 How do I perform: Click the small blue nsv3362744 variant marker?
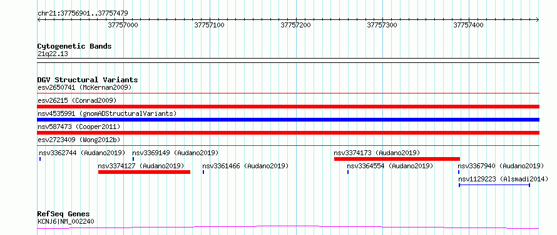click(x=40, y=159)
